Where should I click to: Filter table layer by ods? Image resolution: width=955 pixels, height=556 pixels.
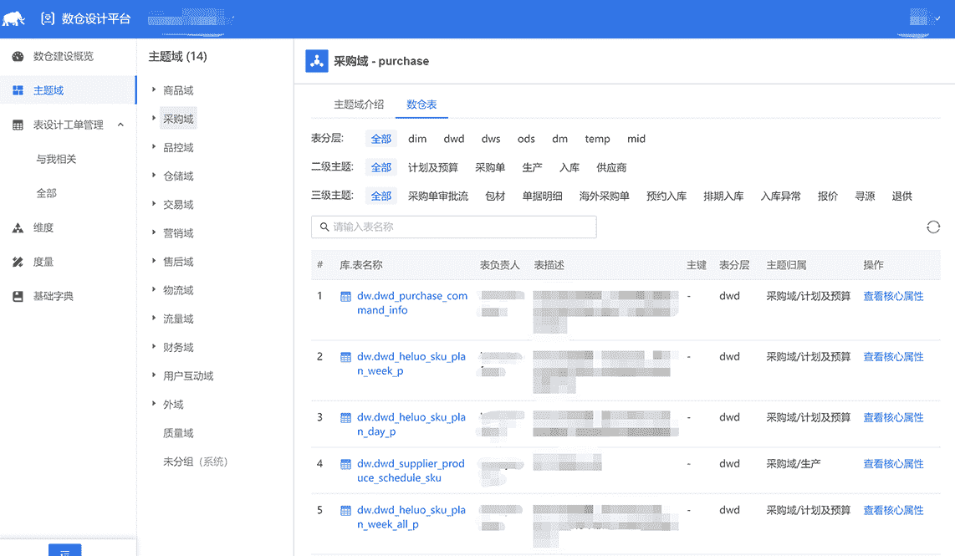point(526,139)
